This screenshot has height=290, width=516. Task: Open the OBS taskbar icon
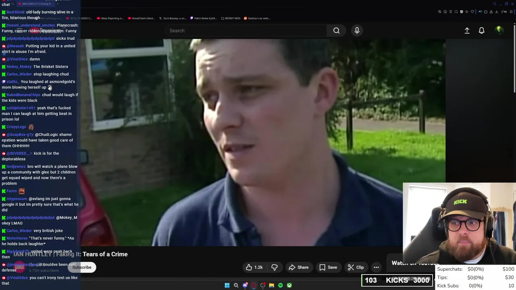pyautogui.click(x=262, y=285)
